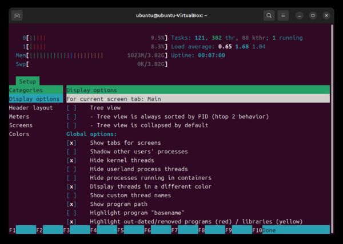The width and height of the screenshot is (343, 244).
Task: Enable Shadow other users' processes
Action: pyautogui.click(x=71, y=152)
